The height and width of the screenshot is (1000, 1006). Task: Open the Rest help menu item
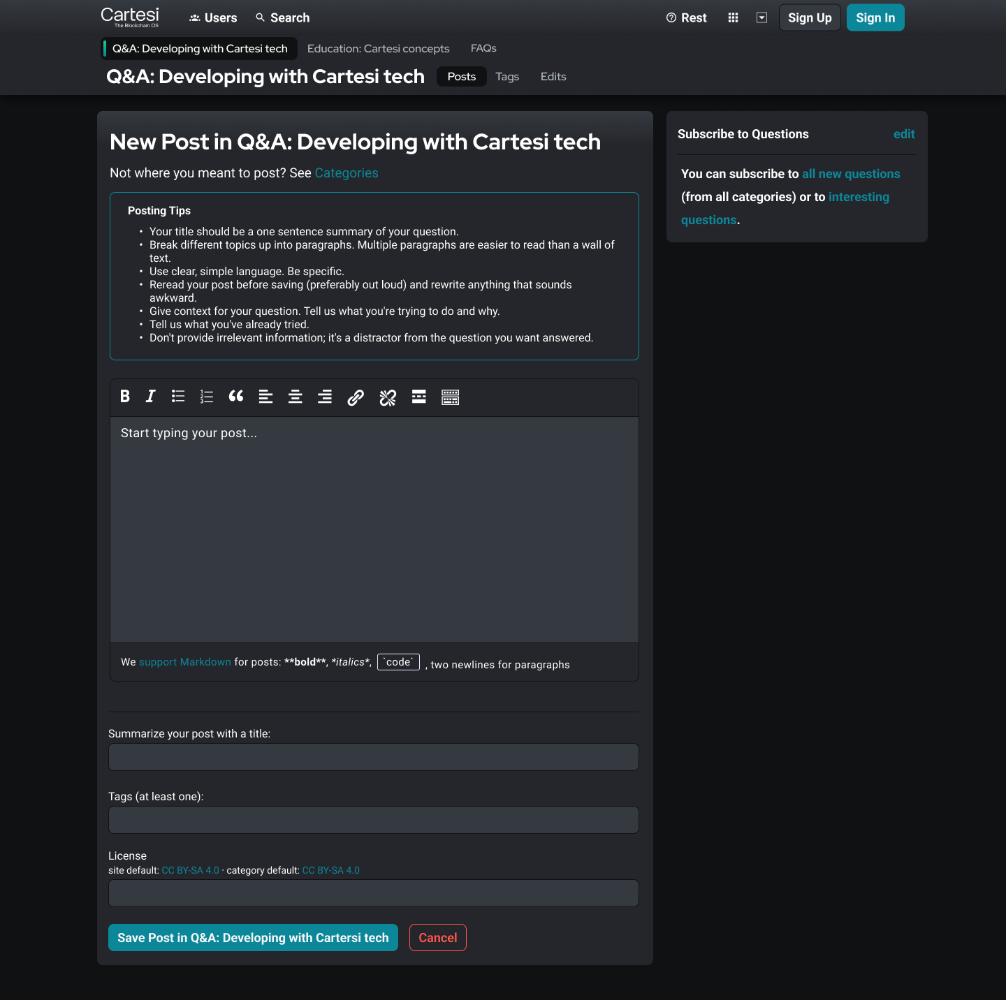pyautogui.click(x=686, y=17)
